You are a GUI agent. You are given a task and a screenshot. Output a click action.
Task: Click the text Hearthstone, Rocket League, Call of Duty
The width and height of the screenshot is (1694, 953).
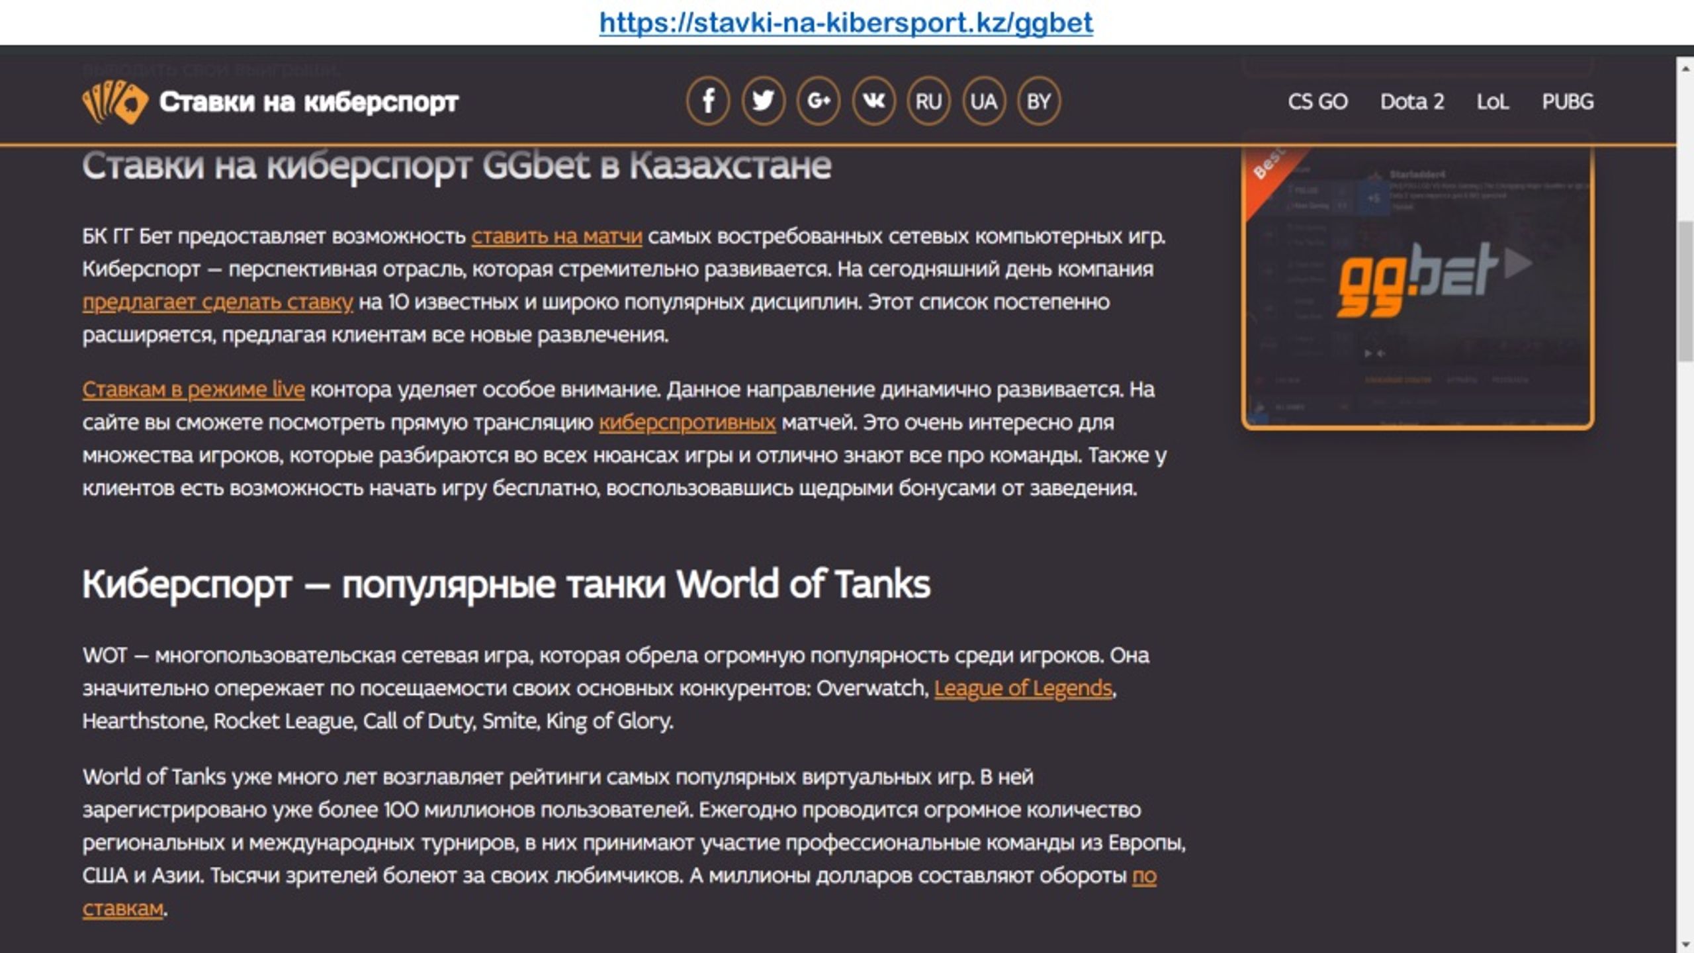278,721
